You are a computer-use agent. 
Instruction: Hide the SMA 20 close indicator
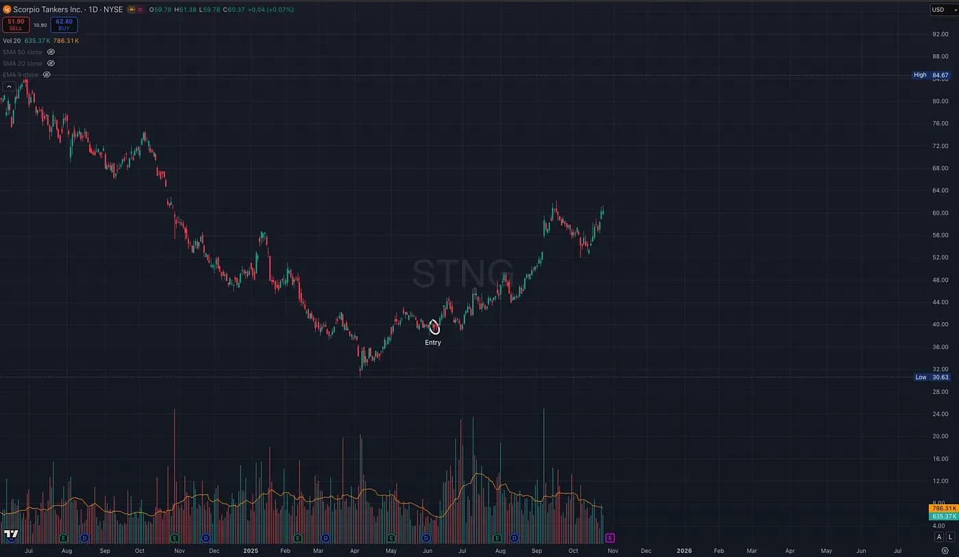50,63
